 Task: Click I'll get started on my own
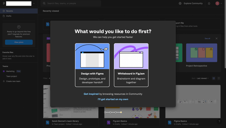point(113,99)
